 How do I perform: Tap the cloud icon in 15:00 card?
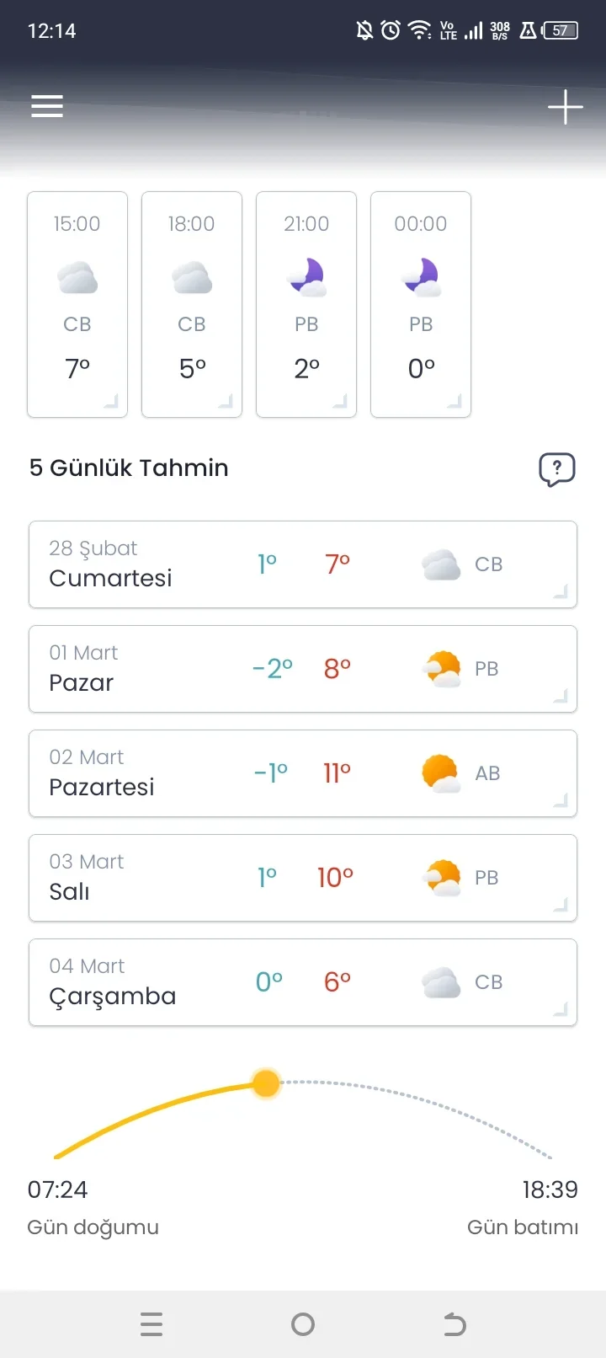[x=77, y=278]
